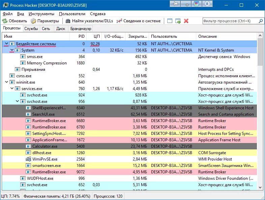Viewport: 265px width, 200px height.
Task: Click the red X terminate toolbar icon
Action: click(186, 21)
